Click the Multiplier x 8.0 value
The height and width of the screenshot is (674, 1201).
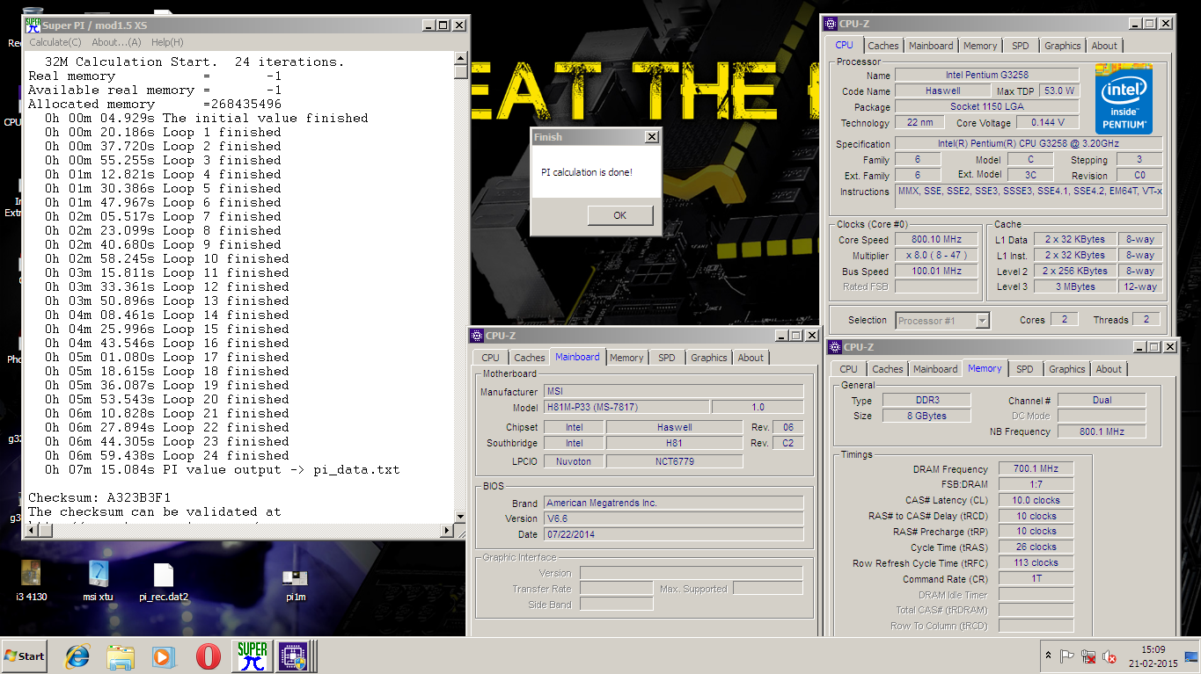pos(937,255)
